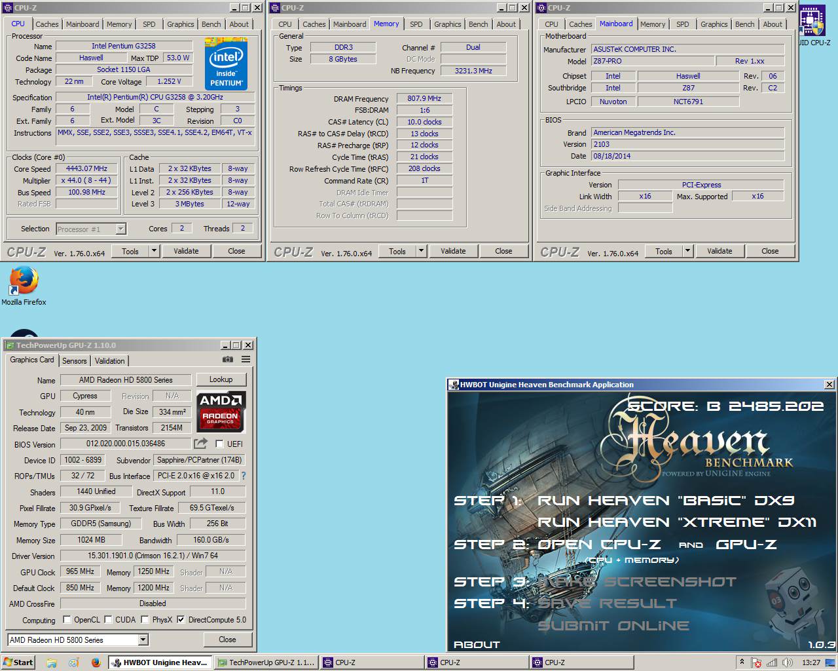This screenshot has height=671, width=838.
Task: Open Bench tab in CPU-Z Memory window
Action: pos(479,24)
